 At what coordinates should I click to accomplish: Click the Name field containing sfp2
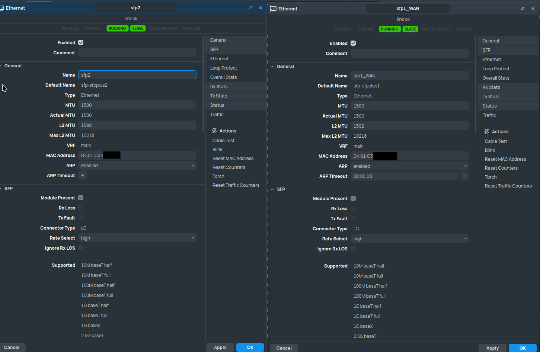coord(137,75)
